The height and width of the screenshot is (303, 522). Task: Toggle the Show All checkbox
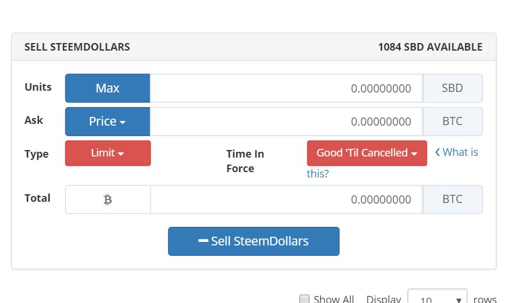304,299
